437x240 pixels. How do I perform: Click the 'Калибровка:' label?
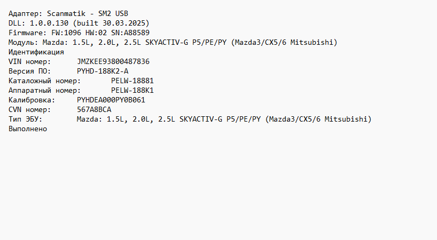coord(32,100)
